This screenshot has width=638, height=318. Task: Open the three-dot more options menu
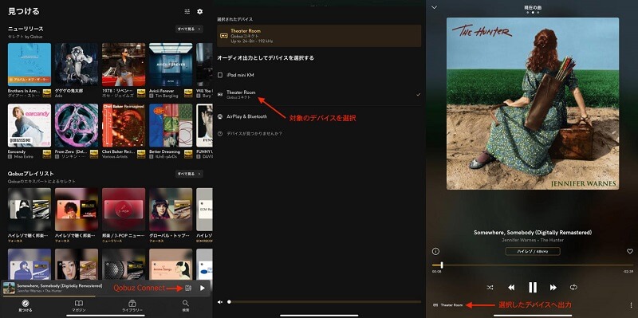pos(631,304)
